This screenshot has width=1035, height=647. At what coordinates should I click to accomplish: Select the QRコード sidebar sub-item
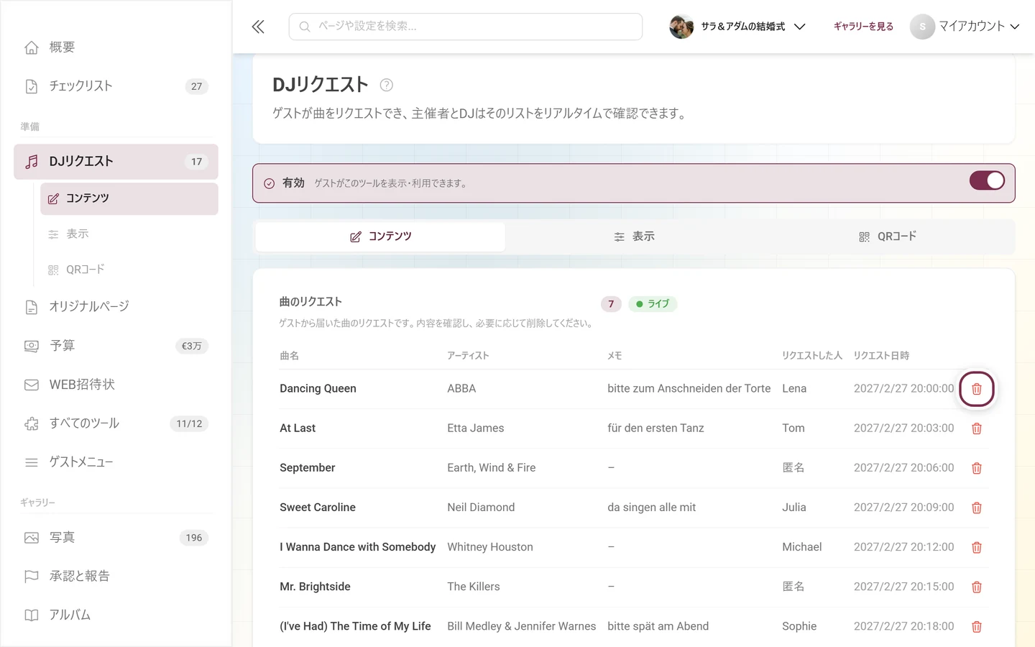[129, 270]
